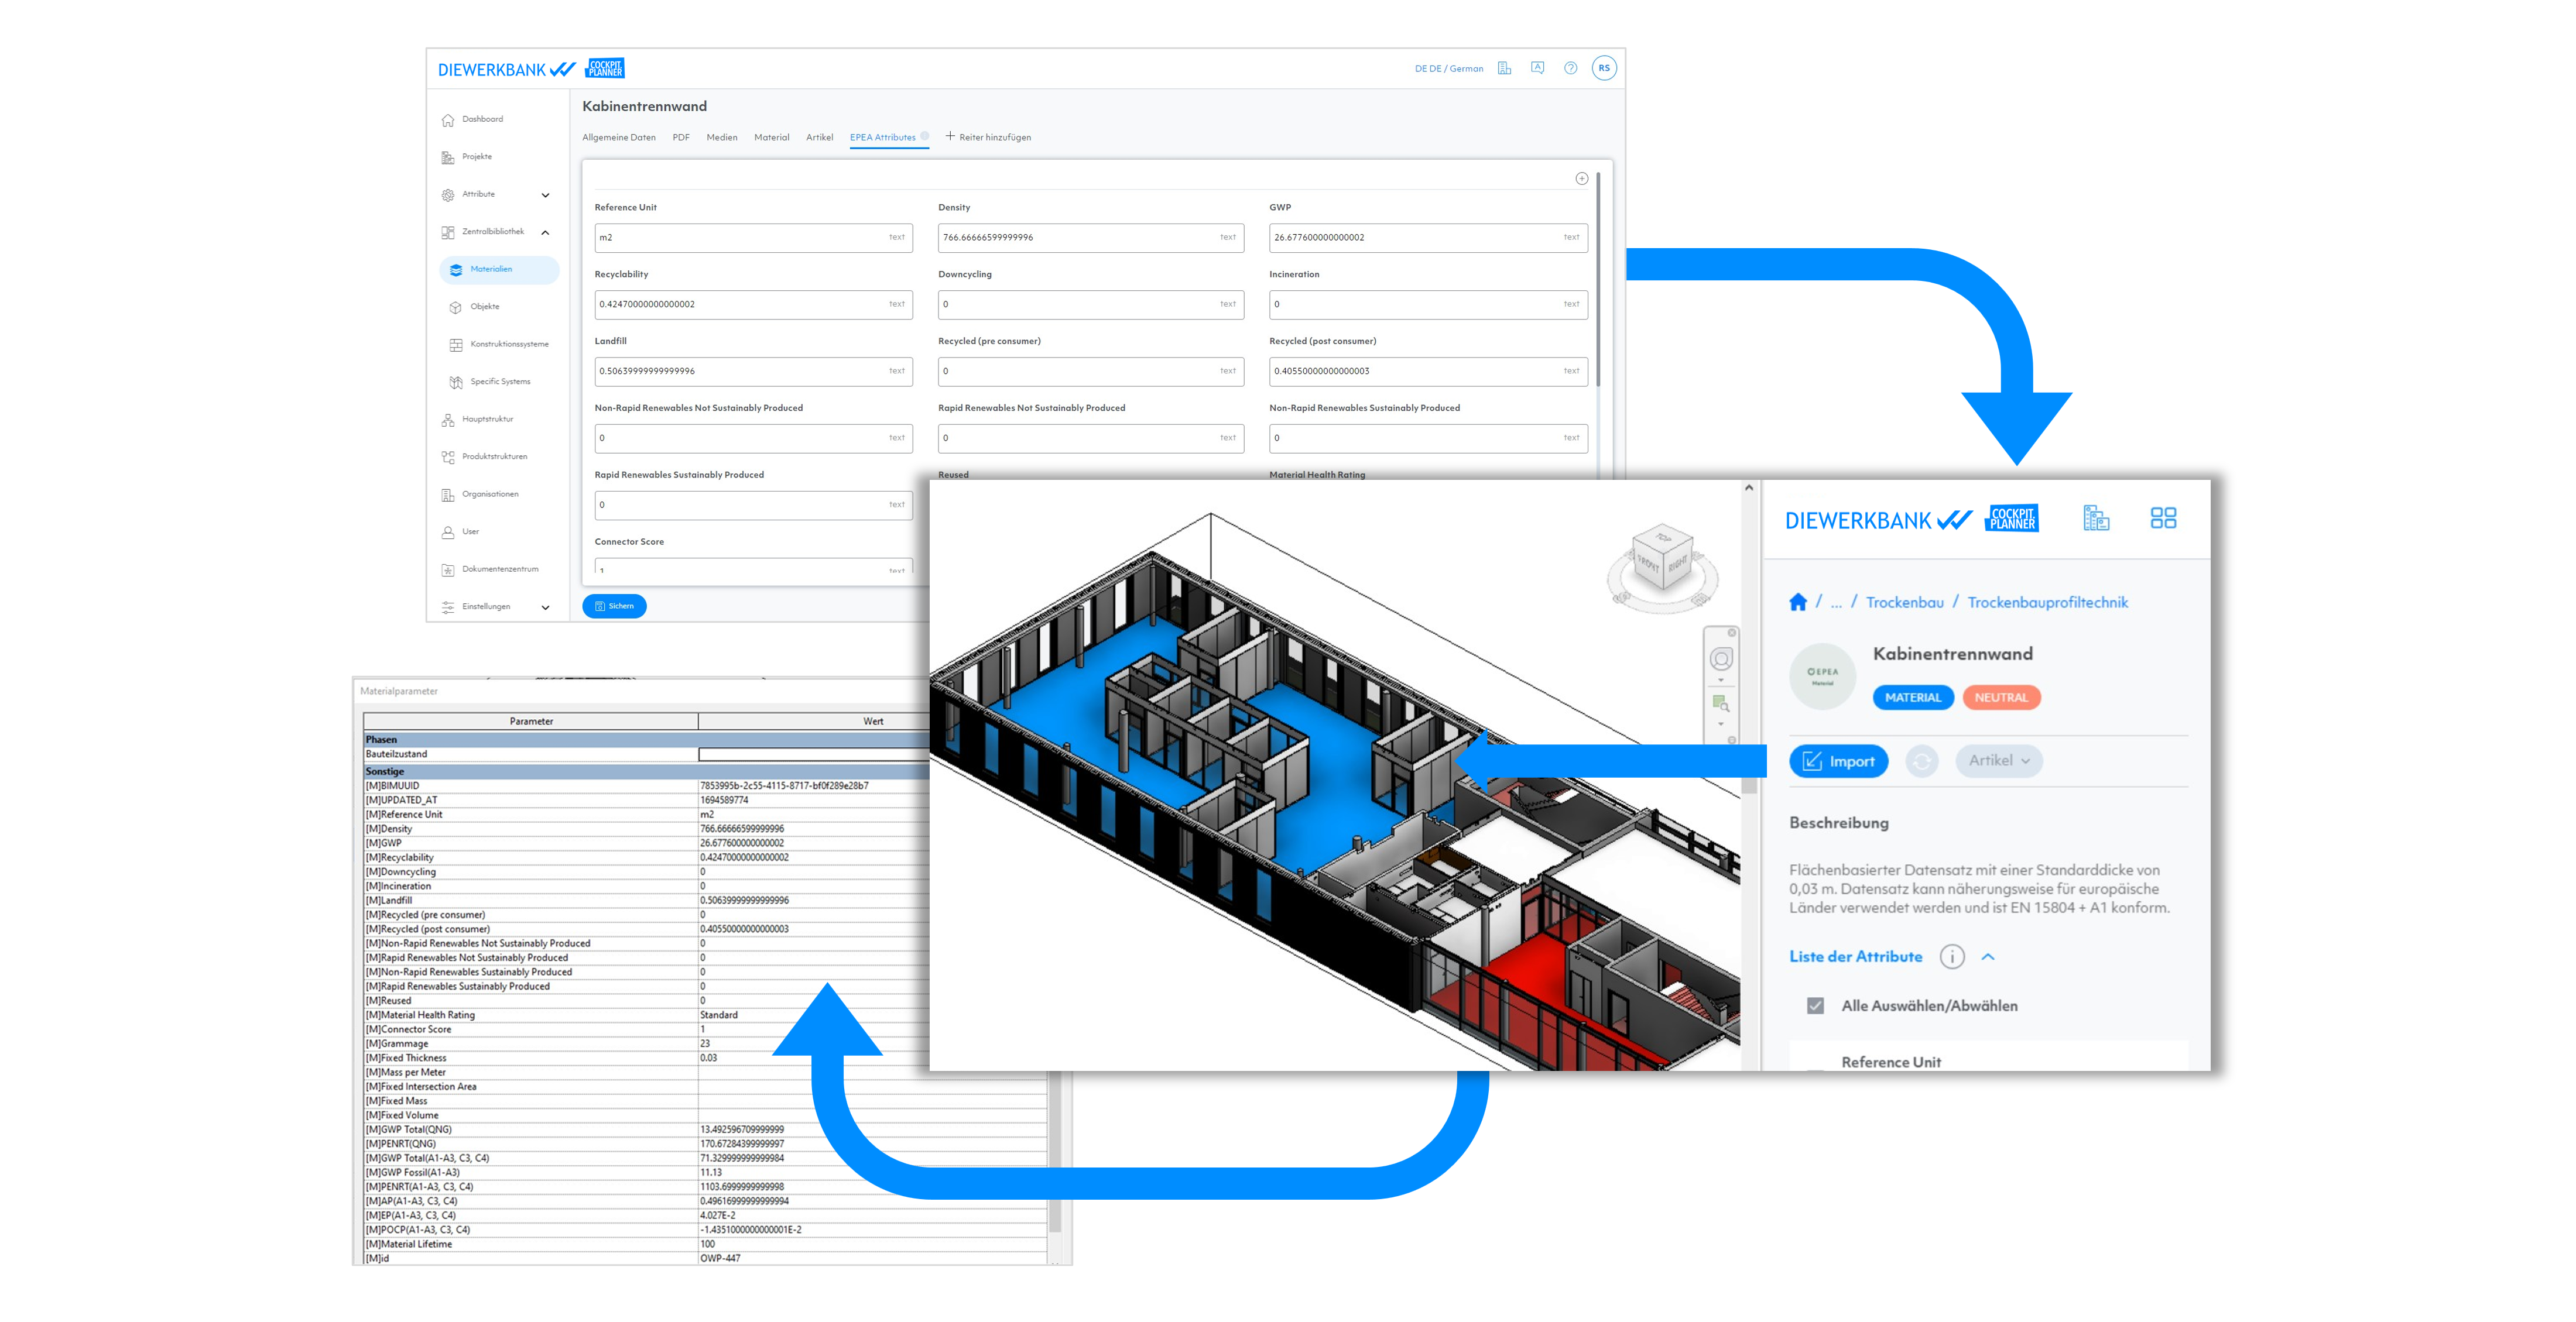The height and width of the screenshot is (1322, 2576).
Task: Open the RS user avatar menu
Action: 1604,68
